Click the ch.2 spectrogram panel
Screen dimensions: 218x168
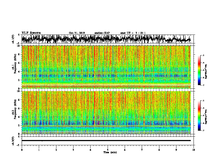click(x=106, y=113)
